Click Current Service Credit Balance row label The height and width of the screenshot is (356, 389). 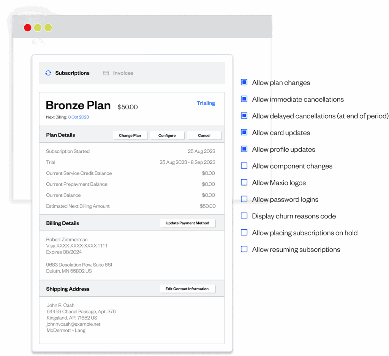click(79, 173)
